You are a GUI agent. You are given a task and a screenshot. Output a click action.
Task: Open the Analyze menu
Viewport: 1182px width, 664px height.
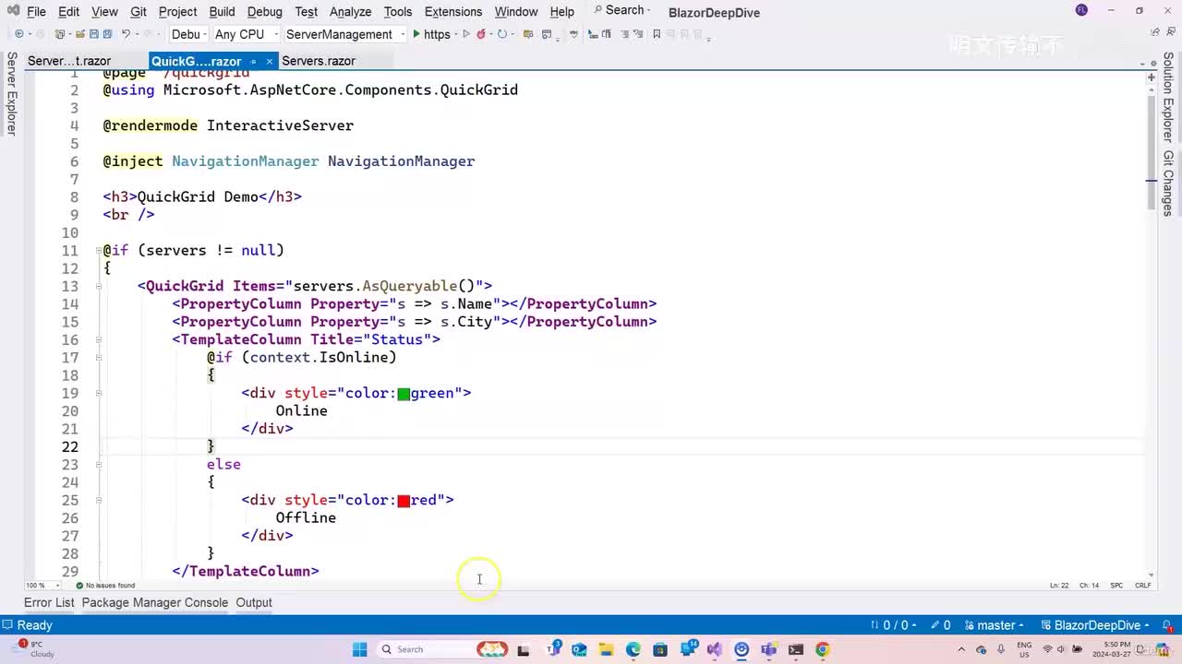tap(350, 12)
